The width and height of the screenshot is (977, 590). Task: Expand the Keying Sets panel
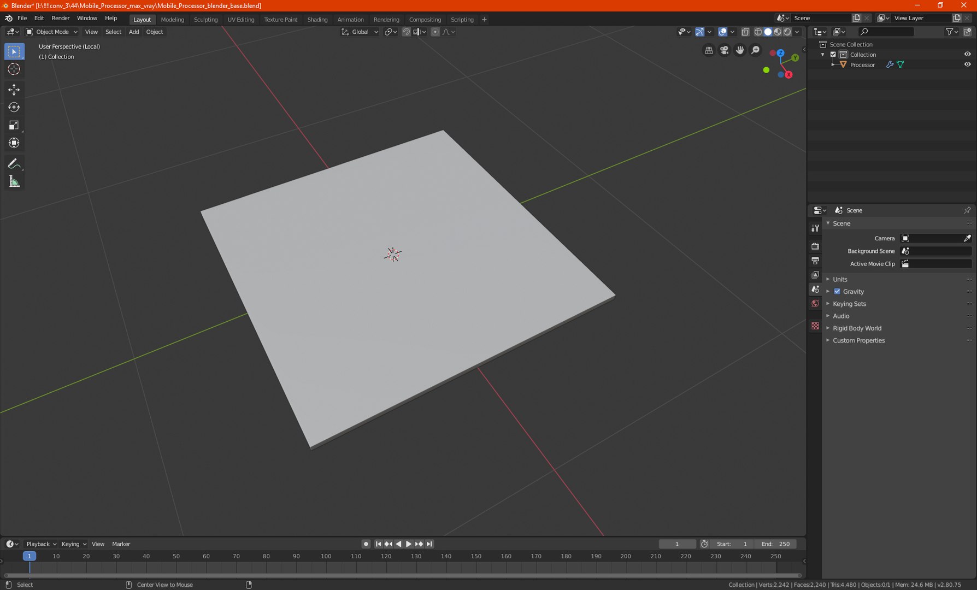[849, 304]
